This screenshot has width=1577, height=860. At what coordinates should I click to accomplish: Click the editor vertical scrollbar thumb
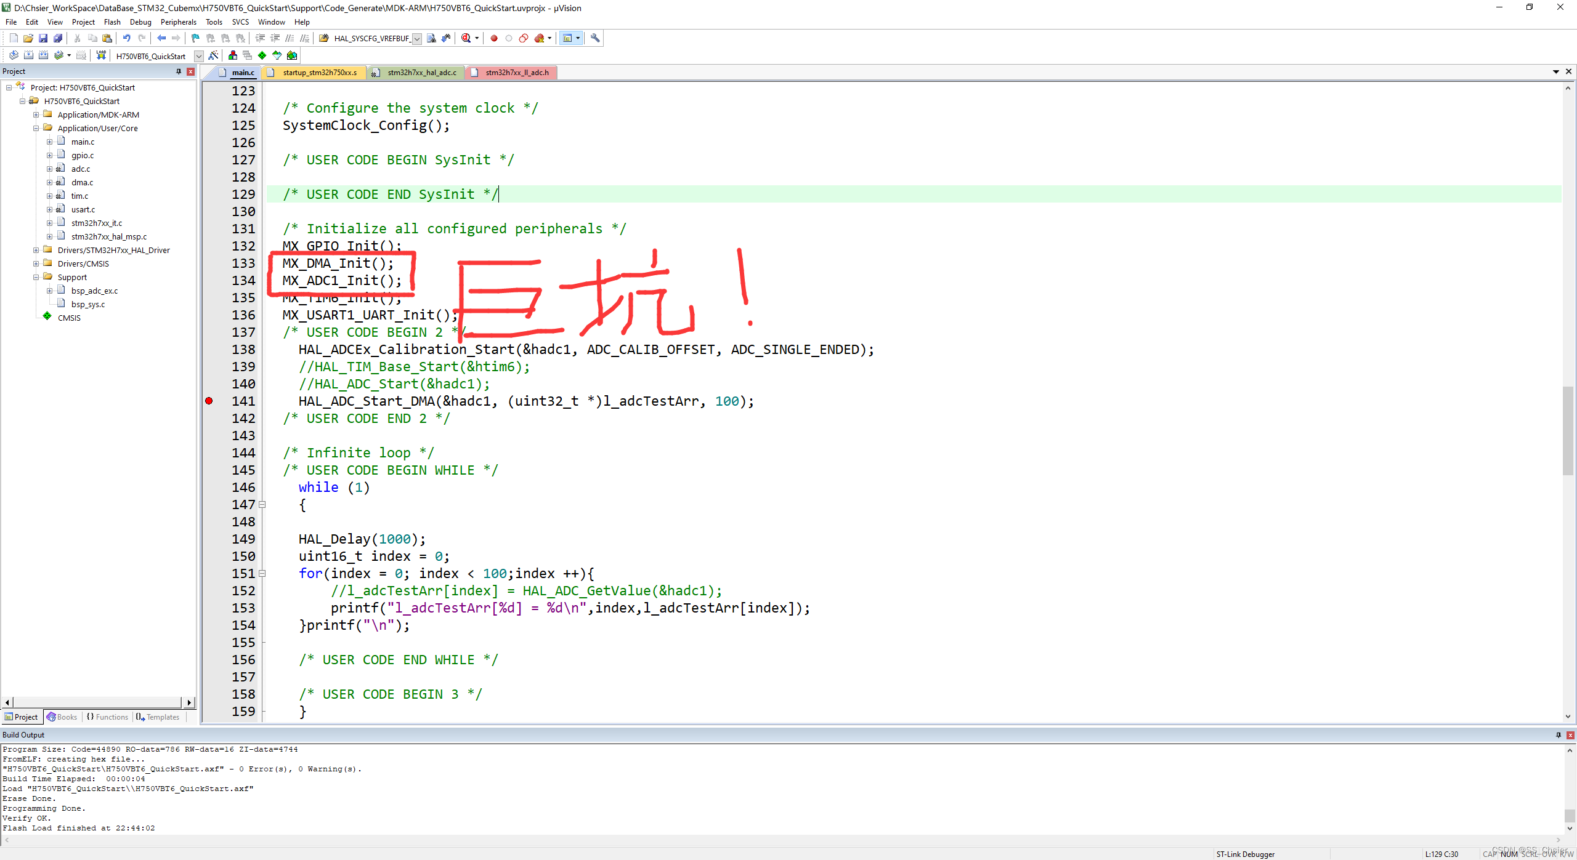click(1568, 431)
